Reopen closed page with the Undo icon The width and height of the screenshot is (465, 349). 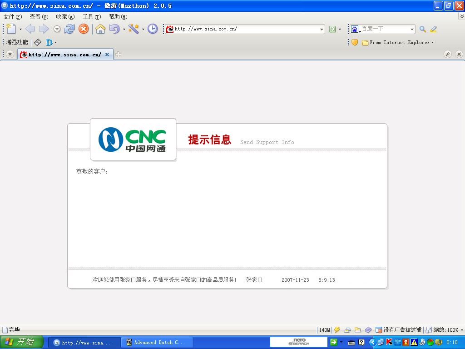pos(114,29)
